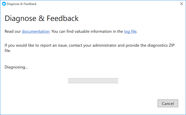The height and width of the screenshot is (115, 186).
Task: Open the documentation link
Action: (x=36, y=31)
